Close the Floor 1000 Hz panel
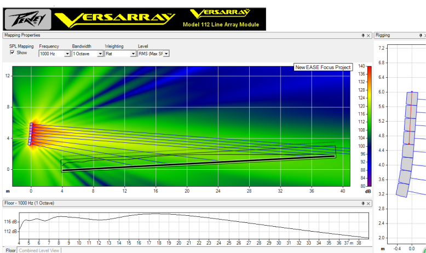 [369, 203]
